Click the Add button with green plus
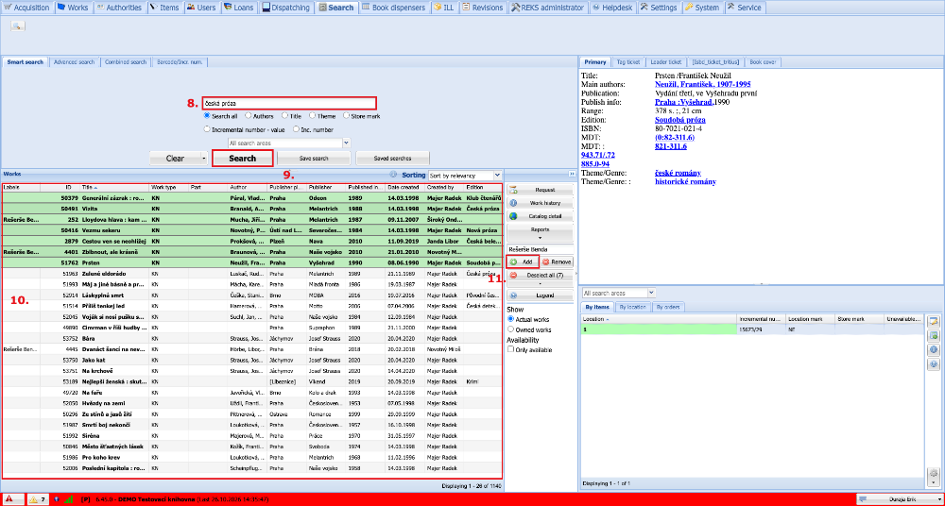 click(523, 262)
